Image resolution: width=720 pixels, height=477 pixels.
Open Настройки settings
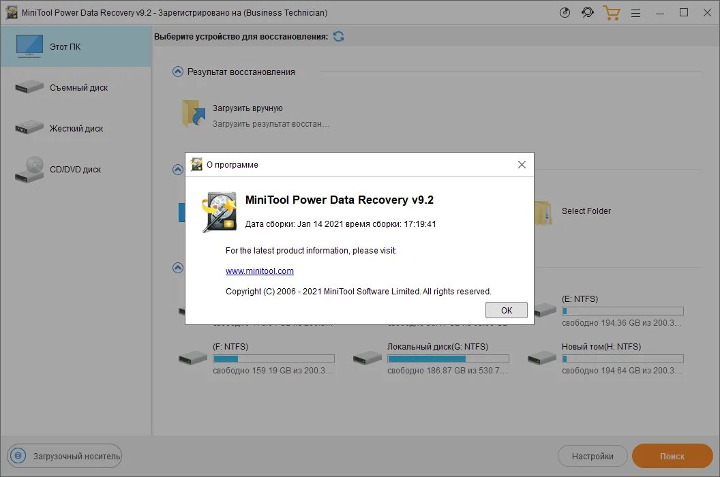(x=592, y=457)
